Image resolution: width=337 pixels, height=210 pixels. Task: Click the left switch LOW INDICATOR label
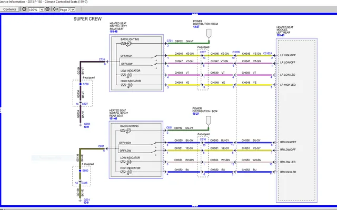130,71
